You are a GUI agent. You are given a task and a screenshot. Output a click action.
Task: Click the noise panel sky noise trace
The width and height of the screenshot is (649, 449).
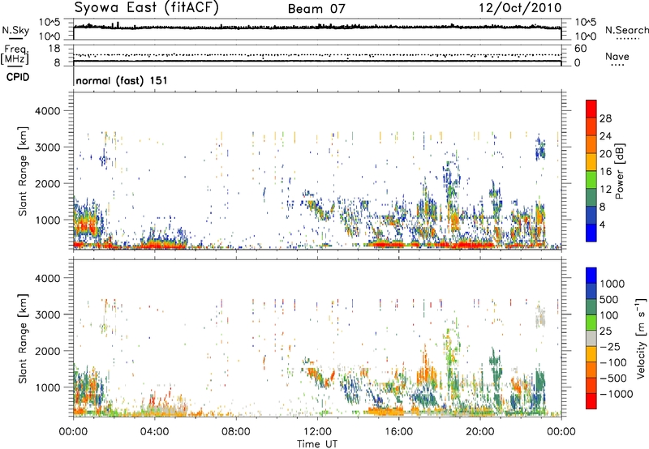(x=317, y=27)
